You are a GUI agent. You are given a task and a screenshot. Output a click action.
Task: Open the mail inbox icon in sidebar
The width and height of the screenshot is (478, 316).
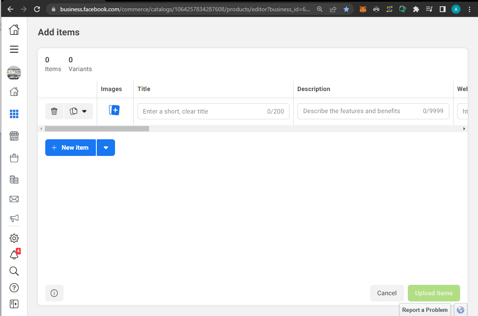tap(14, 199)
